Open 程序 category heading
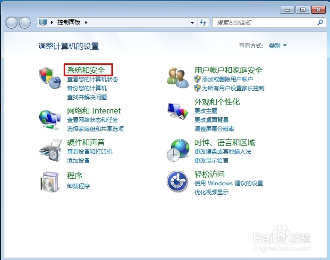This screenshot has width=330, height=260. (x=75, y=175)
